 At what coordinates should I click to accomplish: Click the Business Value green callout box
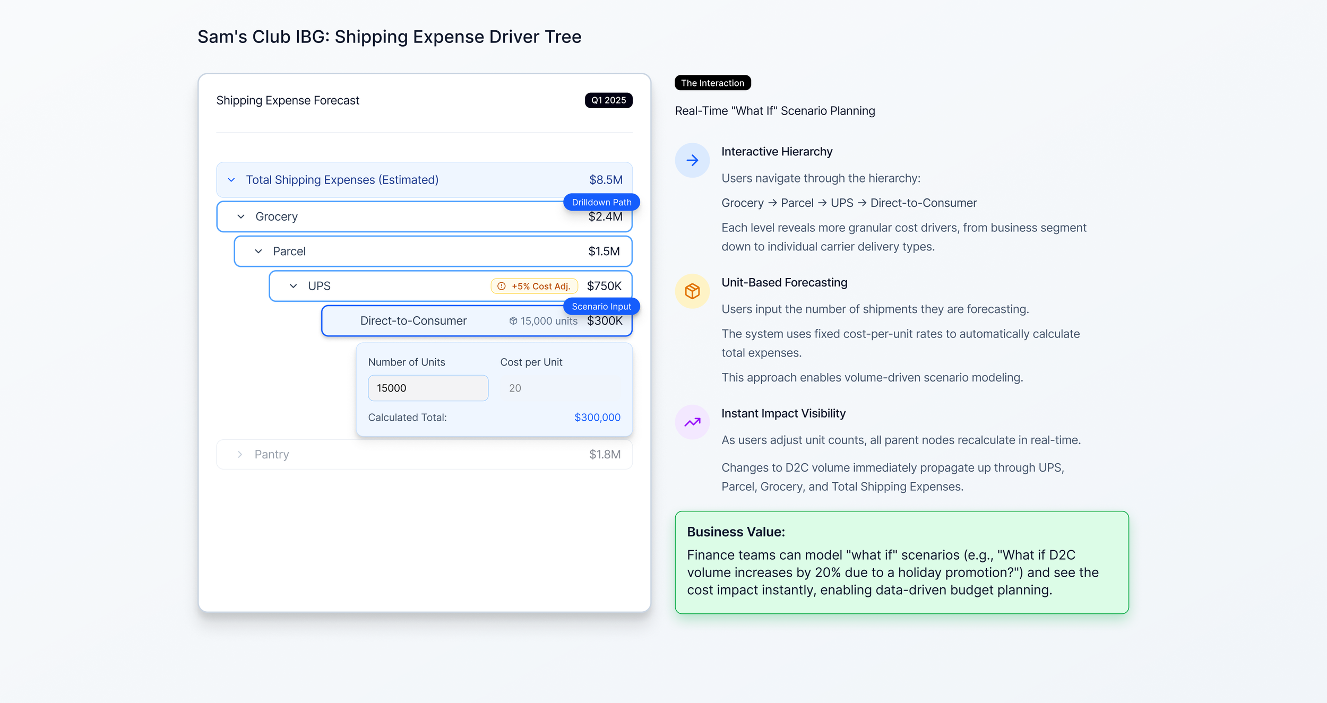click(901, 562)
